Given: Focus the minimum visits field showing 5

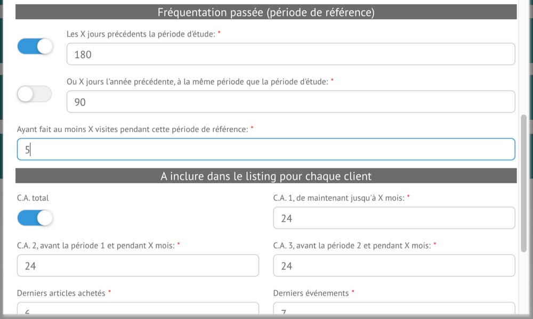Looking at the screenshot, I should pyautogui.click(x=266, y=150).
